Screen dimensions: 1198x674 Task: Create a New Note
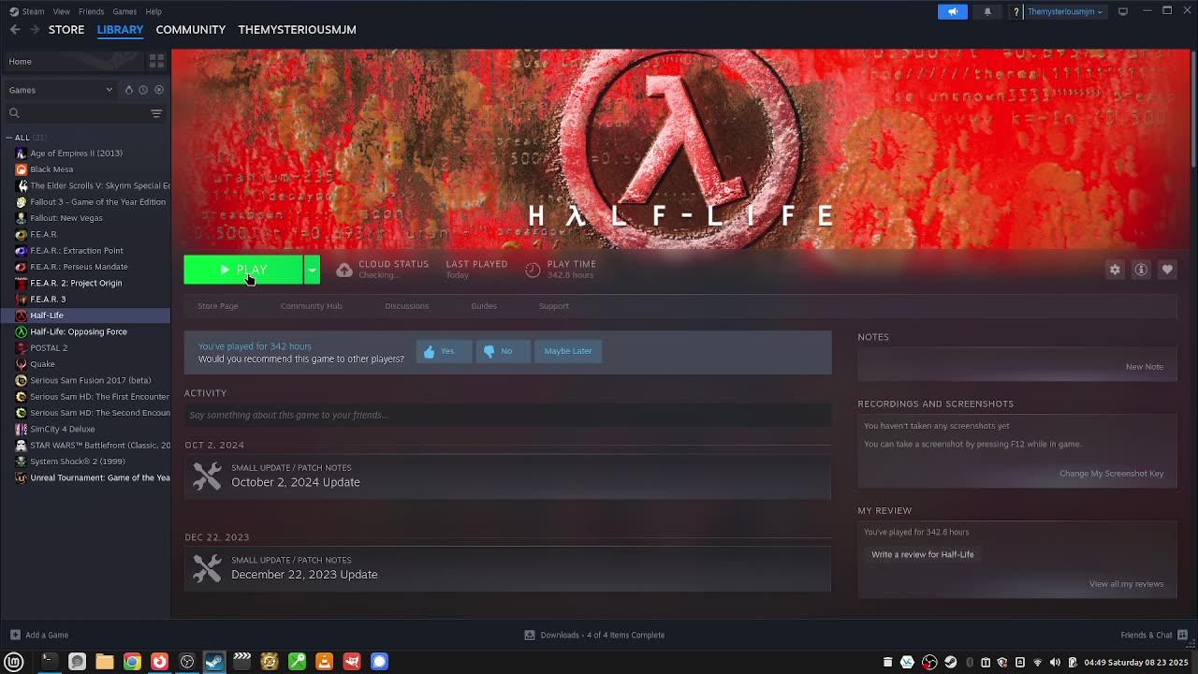pos(1145,367)
